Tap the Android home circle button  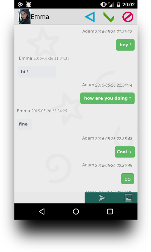76,211
